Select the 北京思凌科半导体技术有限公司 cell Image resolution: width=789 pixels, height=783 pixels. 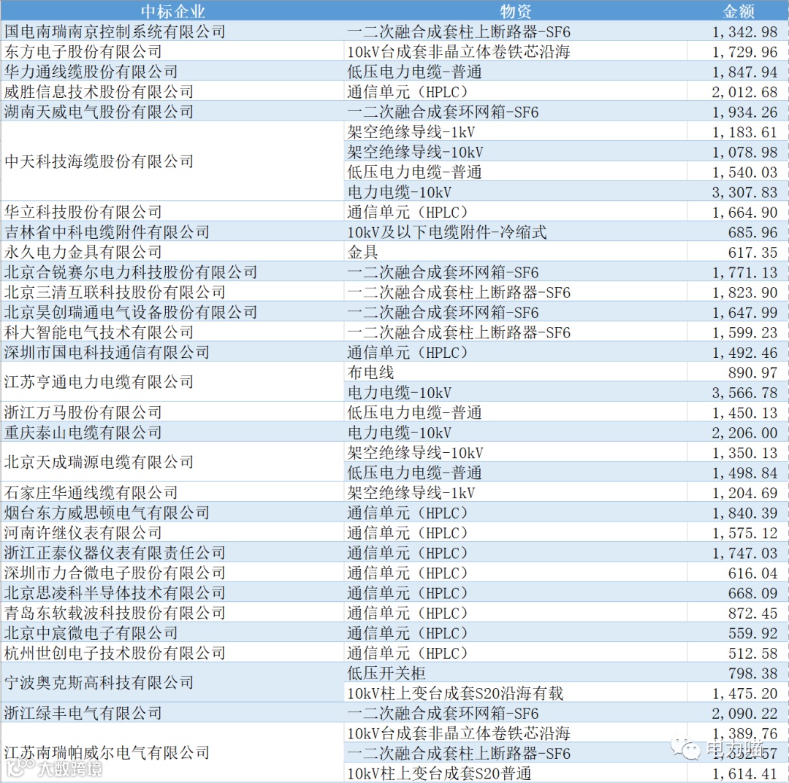click(172, 592)
